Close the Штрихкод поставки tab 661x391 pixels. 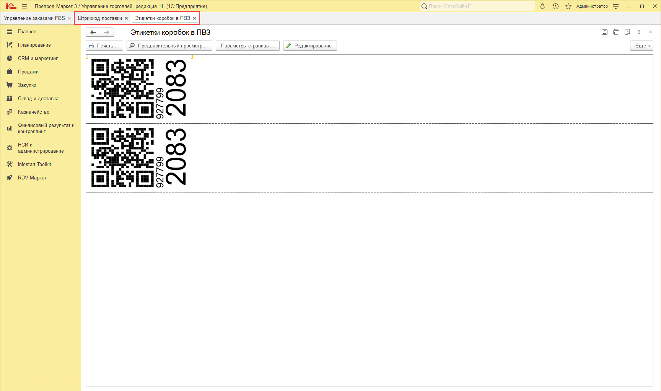pos(126,18)
